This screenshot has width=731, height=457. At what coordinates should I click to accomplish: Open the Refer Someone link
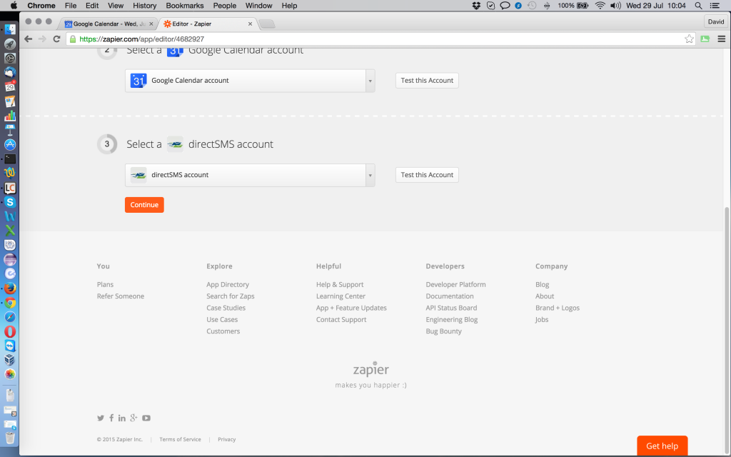pyautogui.click(x=120, y=296)
